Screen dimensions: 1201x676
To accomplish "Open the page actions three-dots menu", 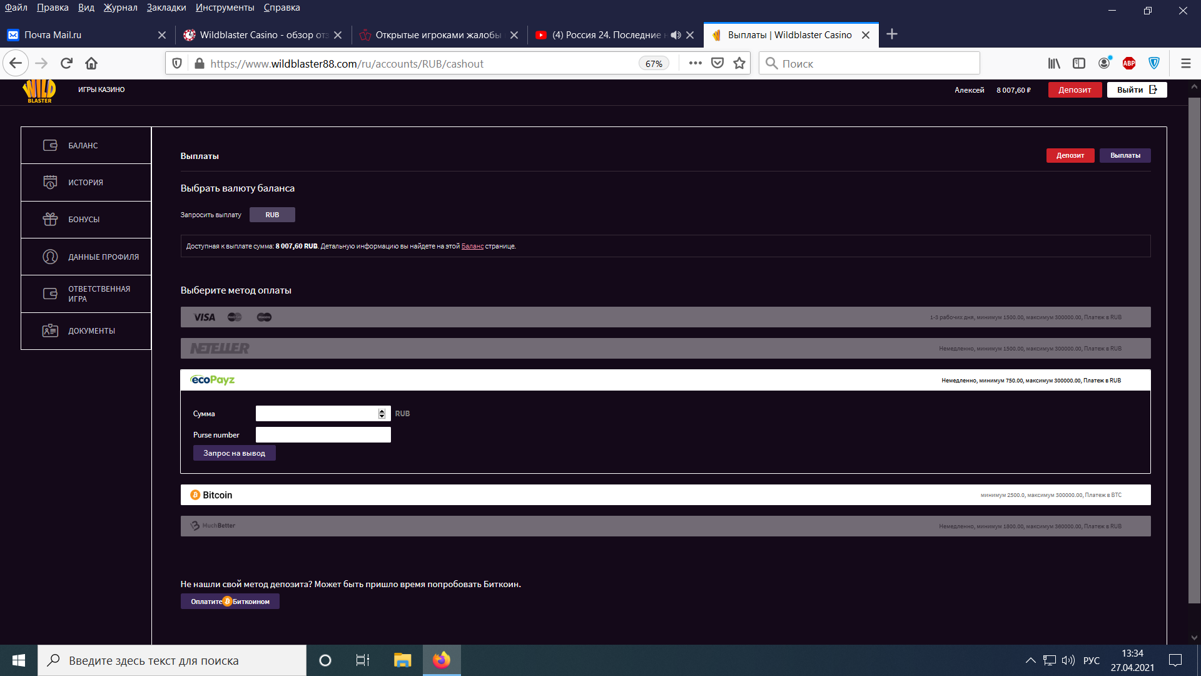I will coord(695,63).
